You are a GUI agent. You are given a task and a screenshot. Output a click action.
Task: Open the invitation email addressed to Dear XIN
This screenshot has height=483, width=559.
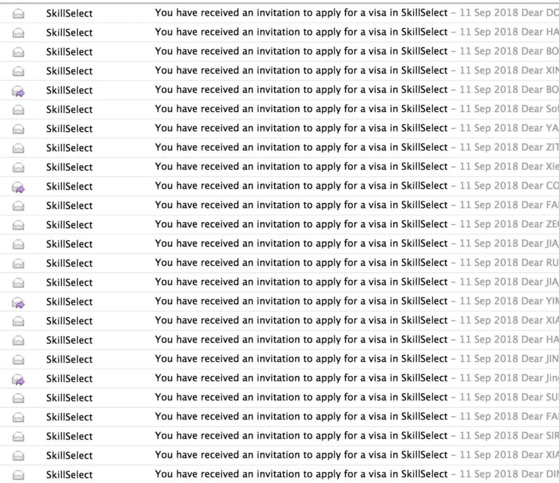click(279, 70)
